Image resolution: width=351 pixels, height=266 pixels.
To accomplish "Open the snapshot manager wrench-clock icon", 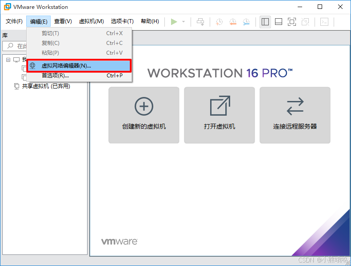I will (x=246, y=22).
